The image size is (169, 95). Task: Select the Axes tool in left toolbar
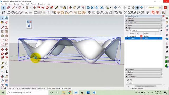2,72
